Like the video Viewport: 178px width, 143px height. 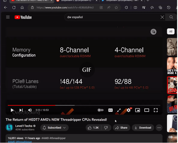click(x=93, y=128)
